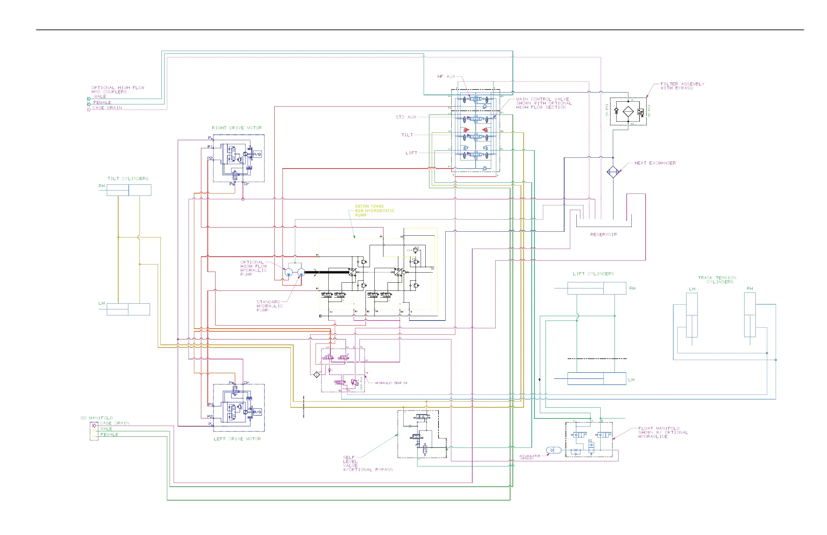Select the 40 PSI filter label
This screenshot has width=827, height=535.
point(649,110)
